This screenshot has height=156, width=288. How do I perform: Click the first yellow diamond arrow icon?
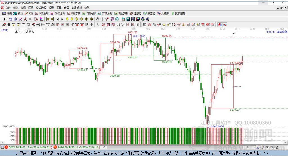coord(67,19)
